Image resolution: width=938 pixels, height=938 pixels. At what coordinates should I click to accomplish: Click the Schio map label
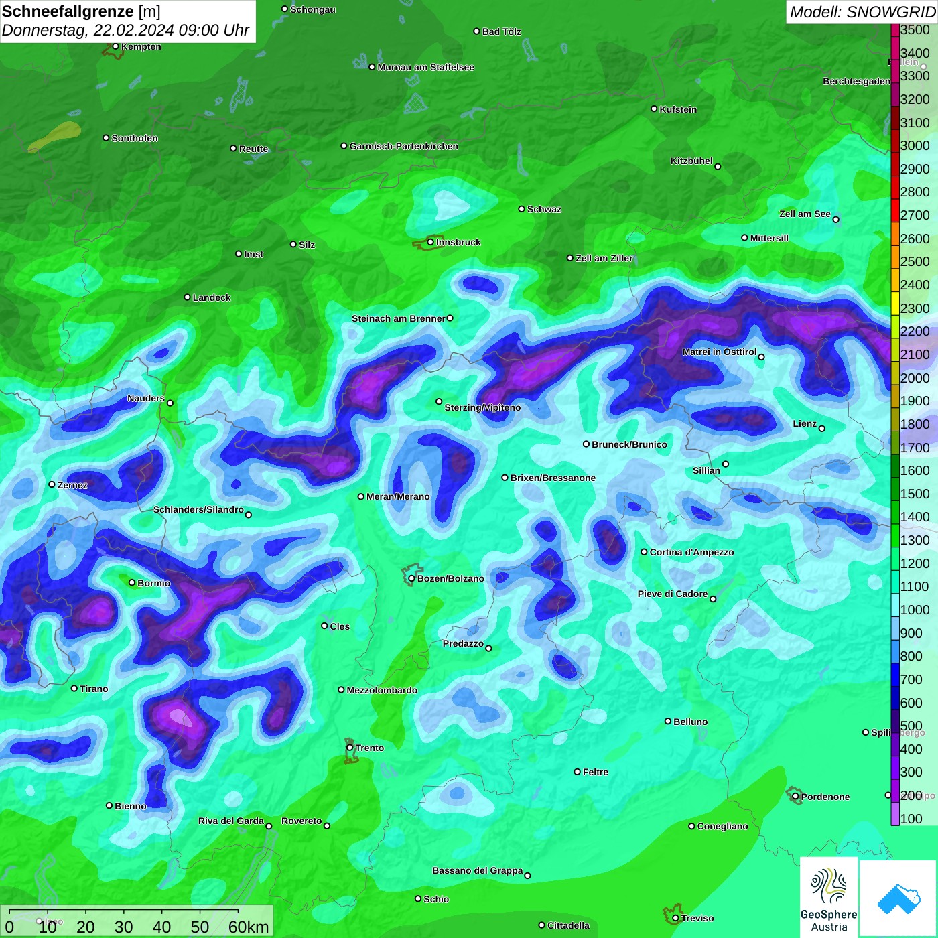tap(436, 899)
